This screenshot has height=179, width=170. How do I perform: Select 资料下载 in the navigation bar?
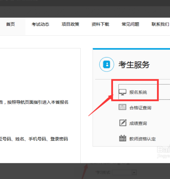click(x=100, y=24)
